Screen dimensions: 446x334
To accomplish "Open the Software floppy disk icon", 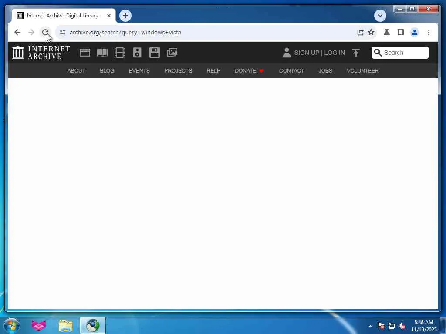I will tap(155, 53).
